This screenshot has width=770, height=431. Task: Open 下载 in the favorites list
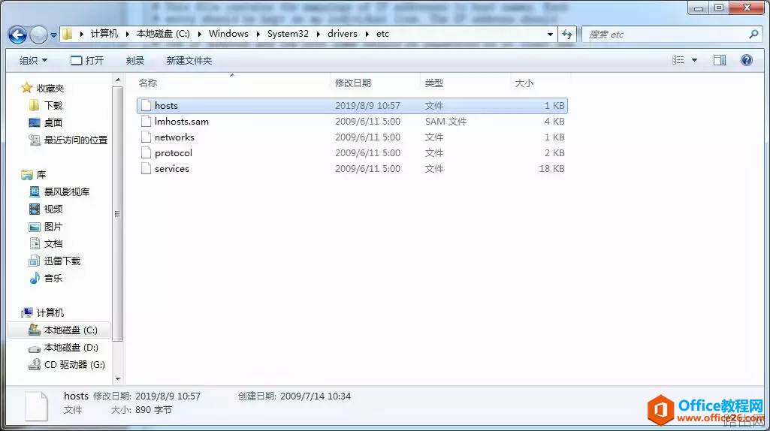pyautogui.click(x=53, y=105)
